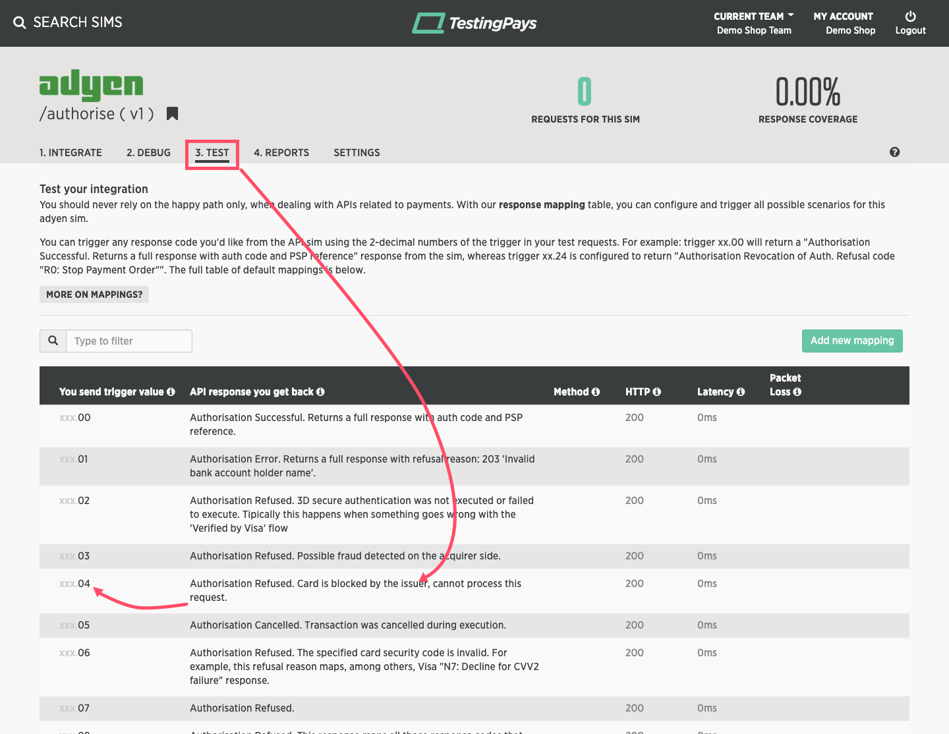Click the Authorisation Successful response text
The width and height of the screenshot is (949, 734).
(x=356, y=424)
